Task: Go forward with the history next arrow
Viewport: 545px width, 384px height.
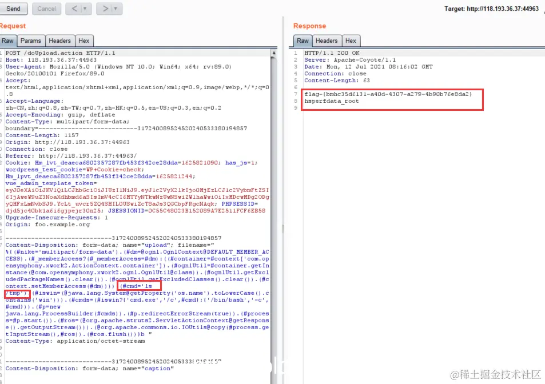Action: coord(105,9)
